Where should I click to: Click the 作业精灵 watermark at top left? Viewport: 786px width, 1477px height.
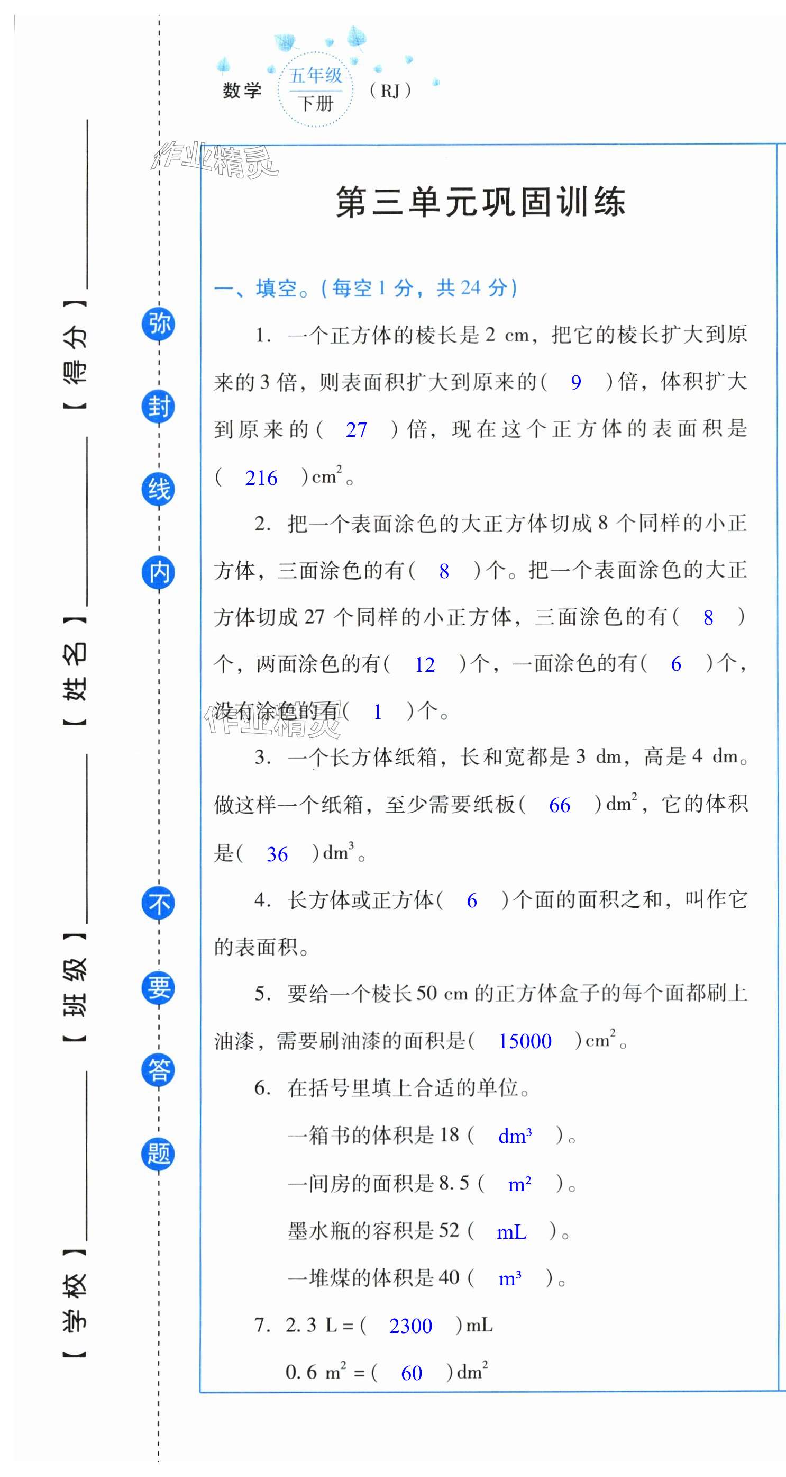coord(214,160)
